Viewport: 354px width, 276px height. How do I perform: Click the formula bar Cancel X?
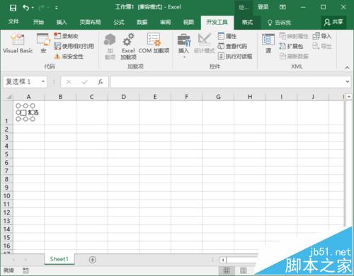(x=69, y=82)
